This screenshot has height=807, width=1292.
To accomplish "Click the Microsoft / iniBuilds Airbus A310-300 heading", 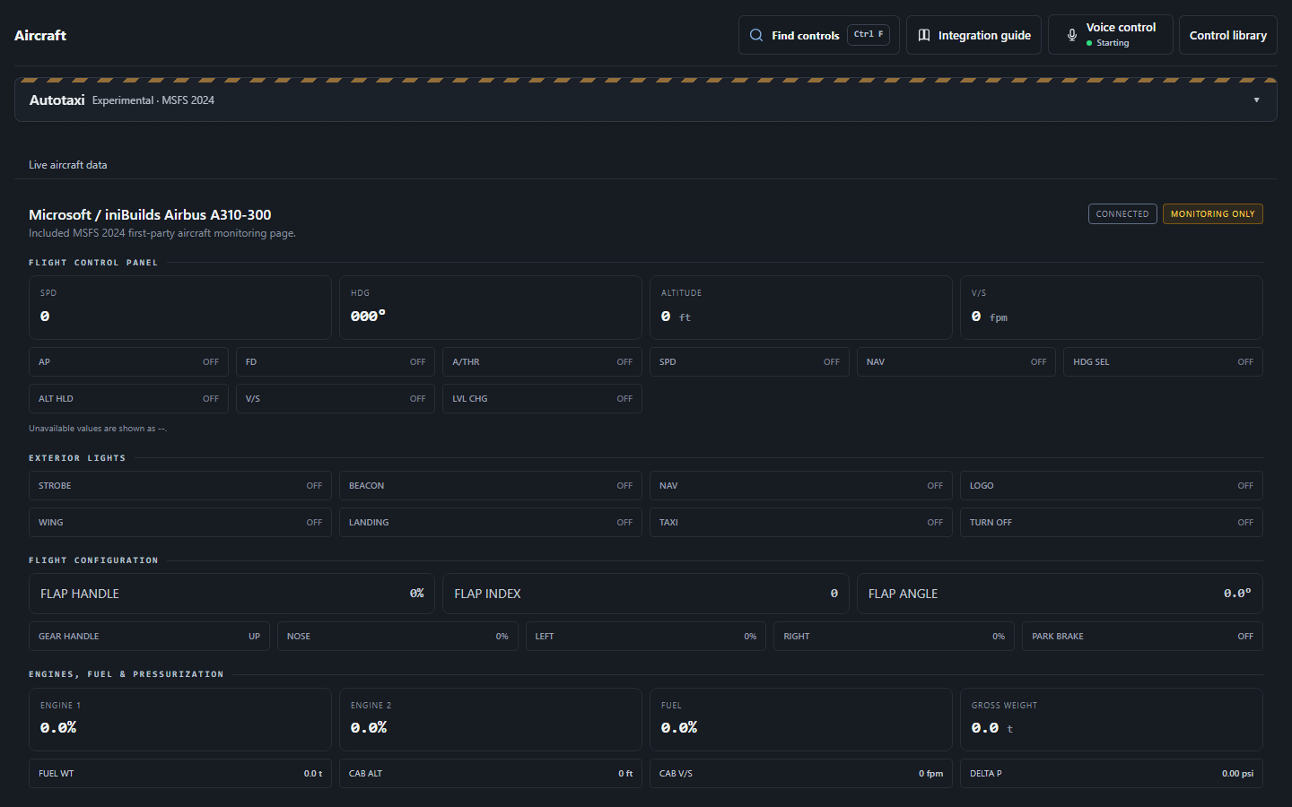I will tap(150, 214).
